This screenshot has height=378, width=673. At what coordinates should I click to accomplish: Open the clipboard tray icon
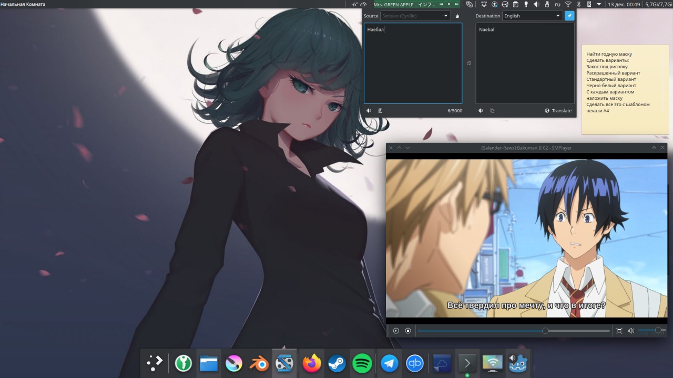click(x=515, y=4)
